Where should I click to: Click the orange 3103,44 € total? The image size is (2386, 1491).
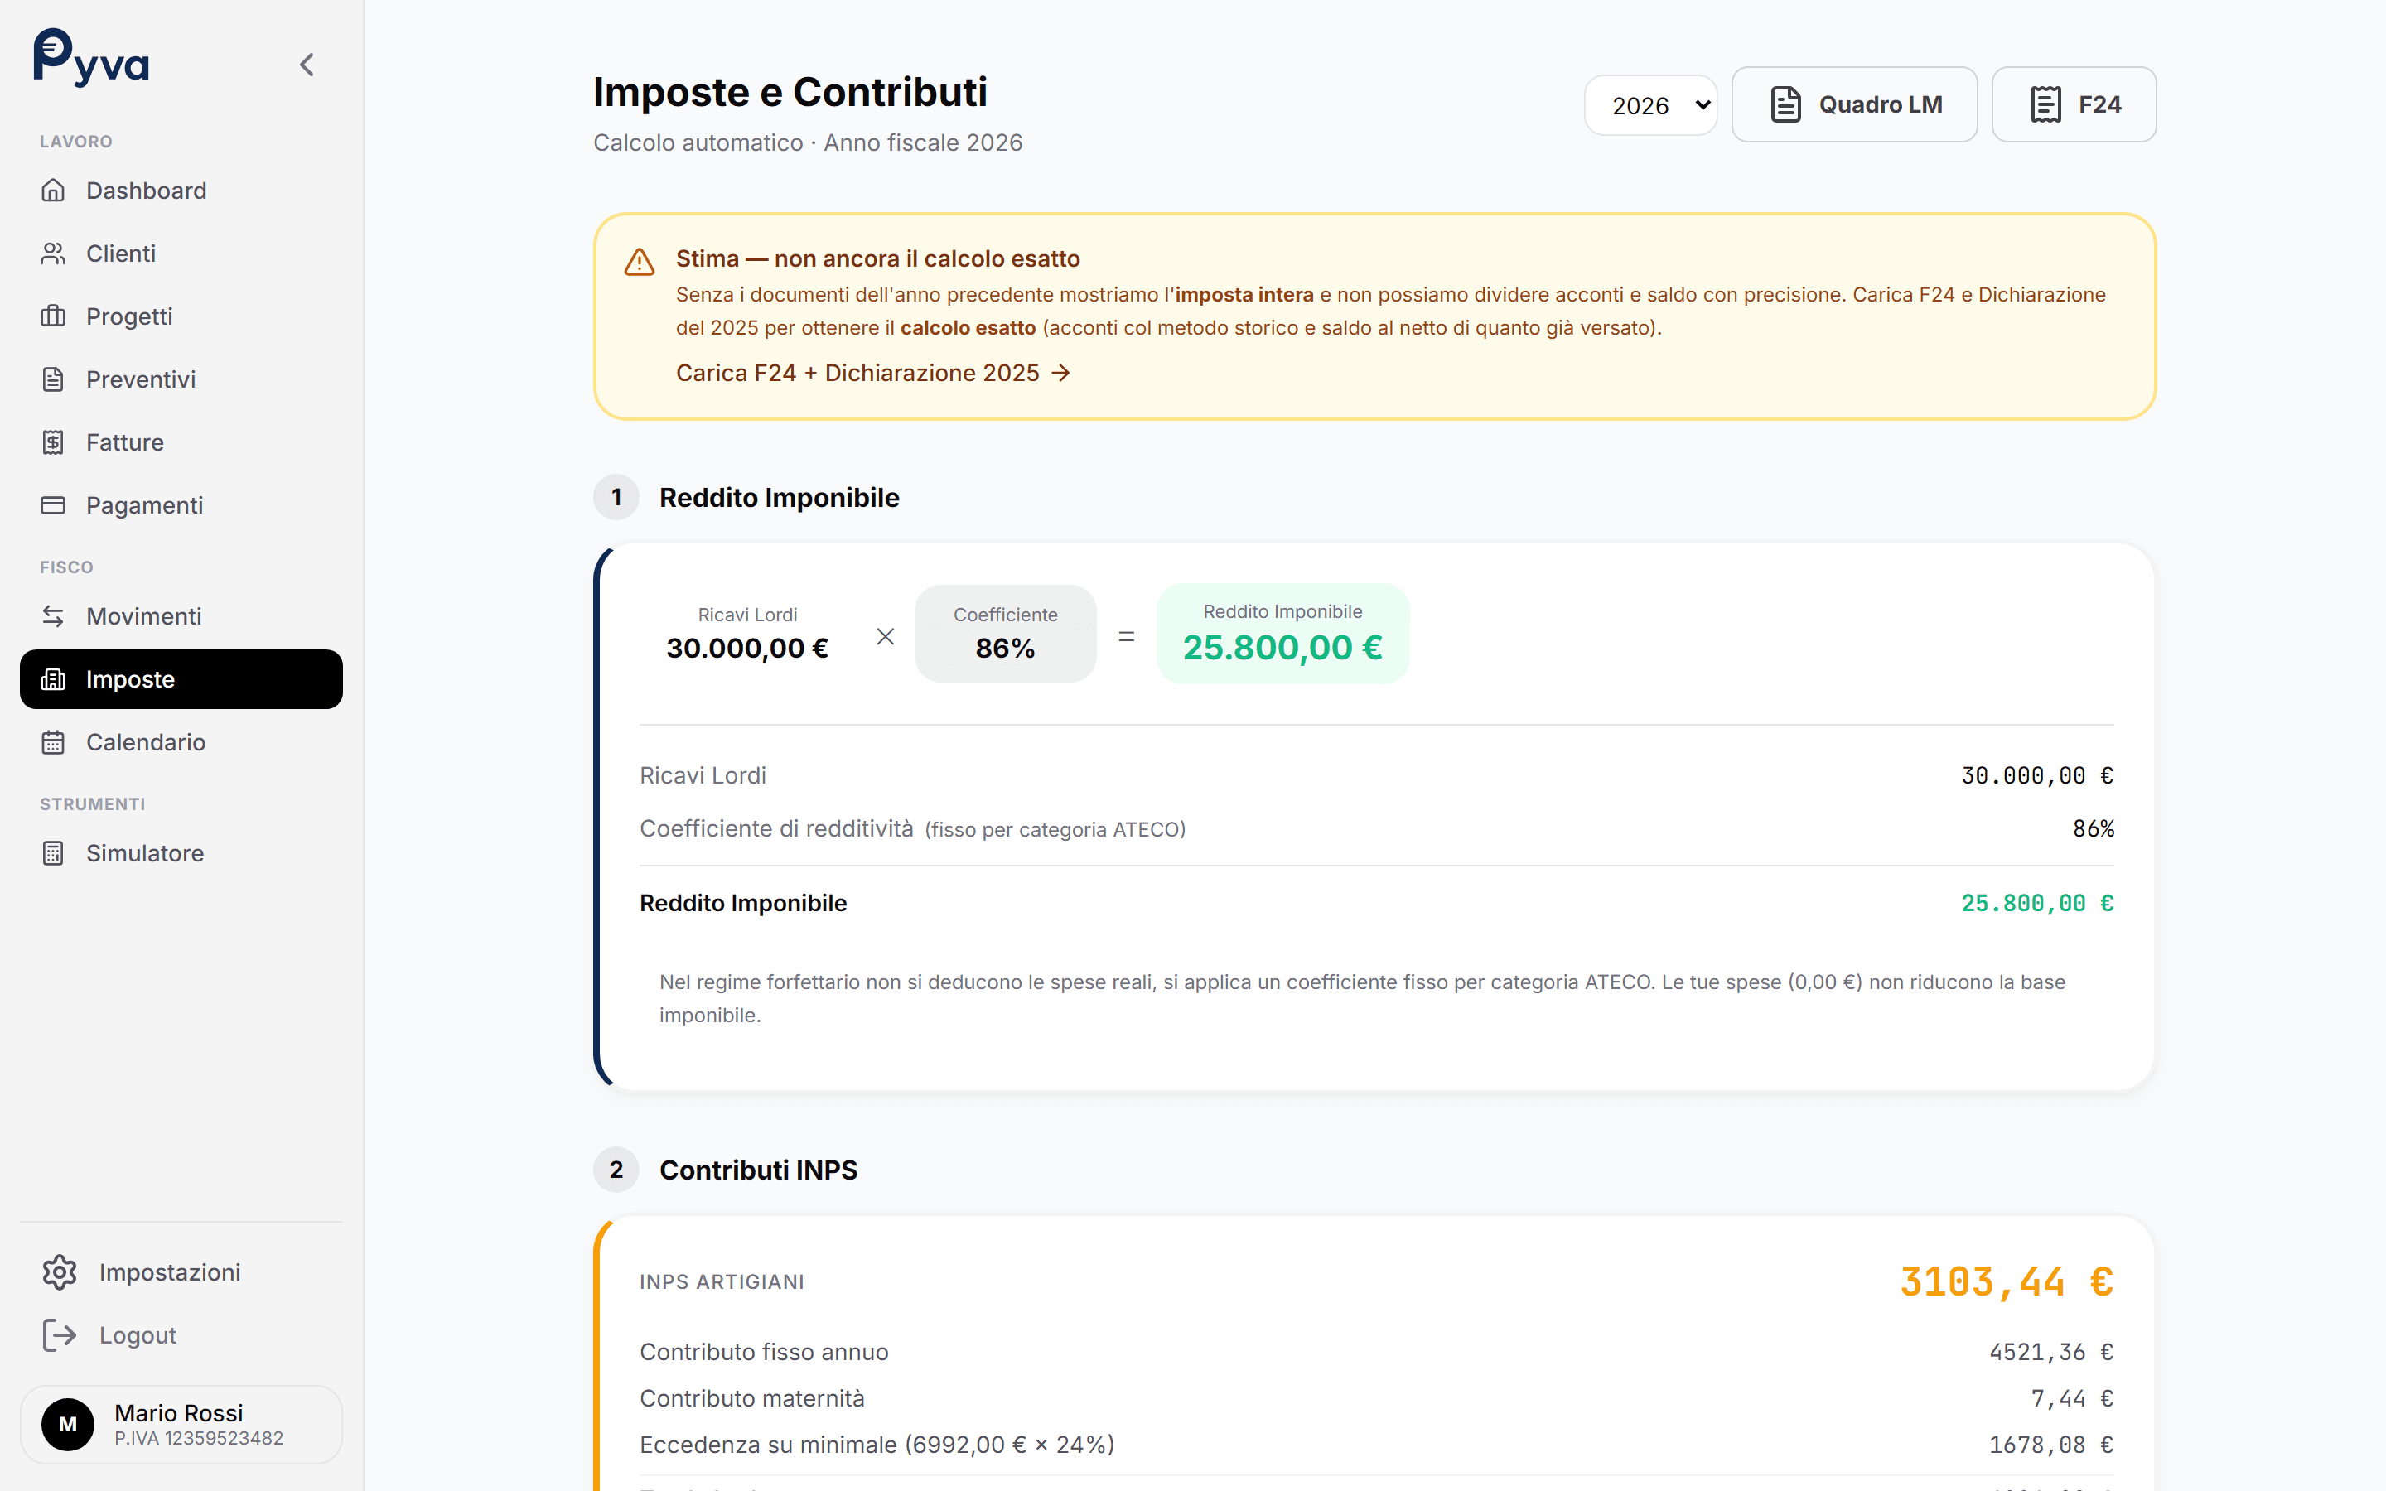2007,1282
